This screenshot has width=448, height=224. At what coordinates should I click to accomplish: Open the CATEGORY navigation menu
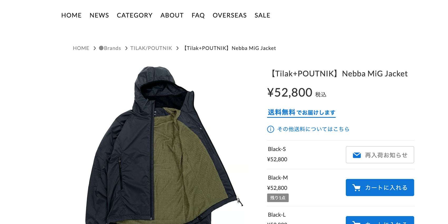[x=135, y=15]
